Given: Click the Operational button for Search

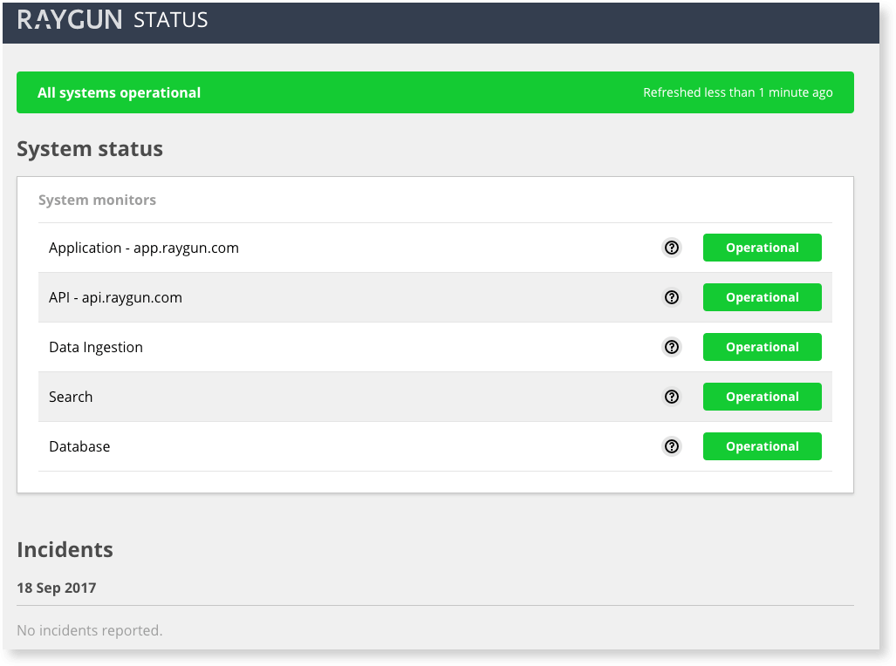Looking at the screenshot, I should coord(762,397).
